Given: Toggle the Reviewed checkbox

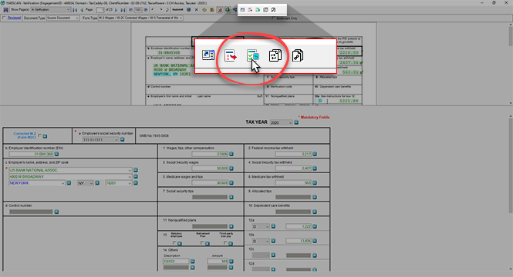Looking at the screenshot, I should click(x=5, y=18).
